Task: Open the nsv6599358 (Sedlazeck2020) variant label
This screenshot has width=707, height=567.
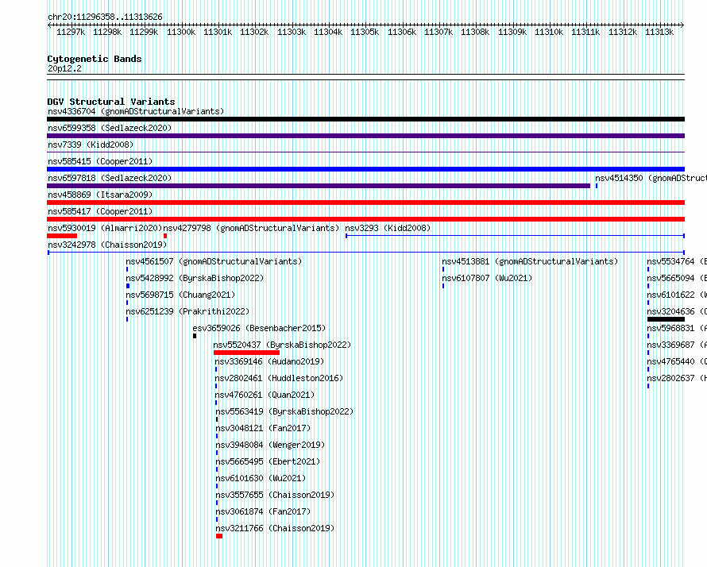Action: tap(110, 128)
